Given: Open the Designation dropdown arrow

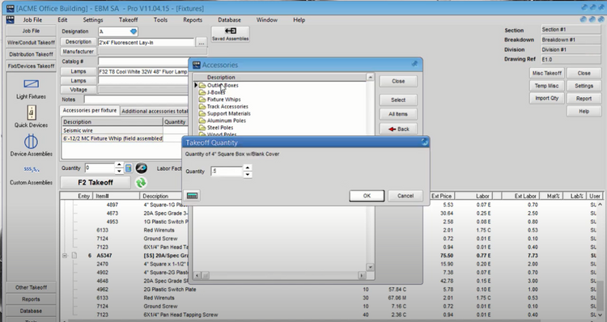Looking at the screenshot, I should (134, 32).
